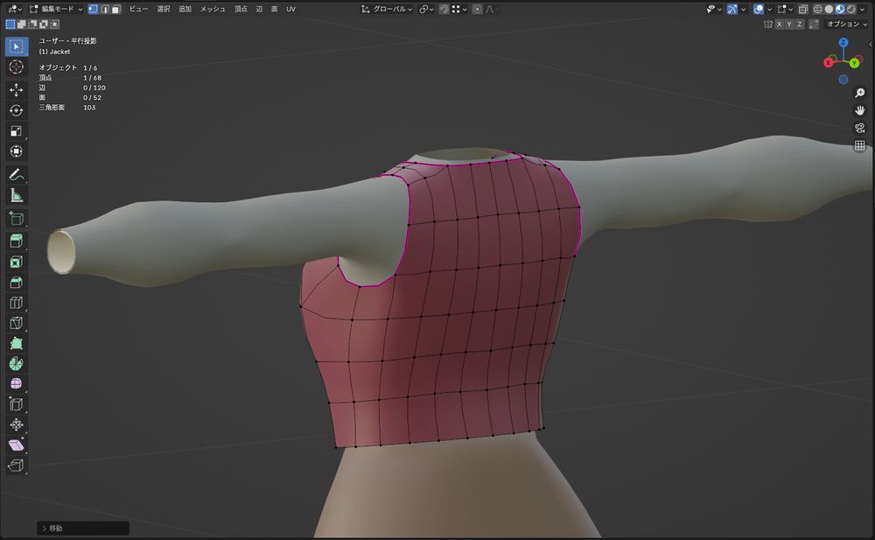This screenshot has width=875, height=540.
Task: Select the Bevel tool
Action: point(16,282)
